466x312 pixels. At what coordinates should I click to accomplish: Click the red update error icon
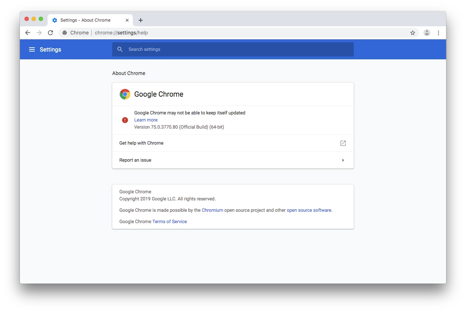(125, 120)
